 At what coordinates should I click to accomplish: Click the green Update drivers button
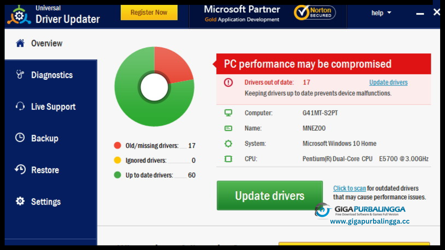point(270,195)
